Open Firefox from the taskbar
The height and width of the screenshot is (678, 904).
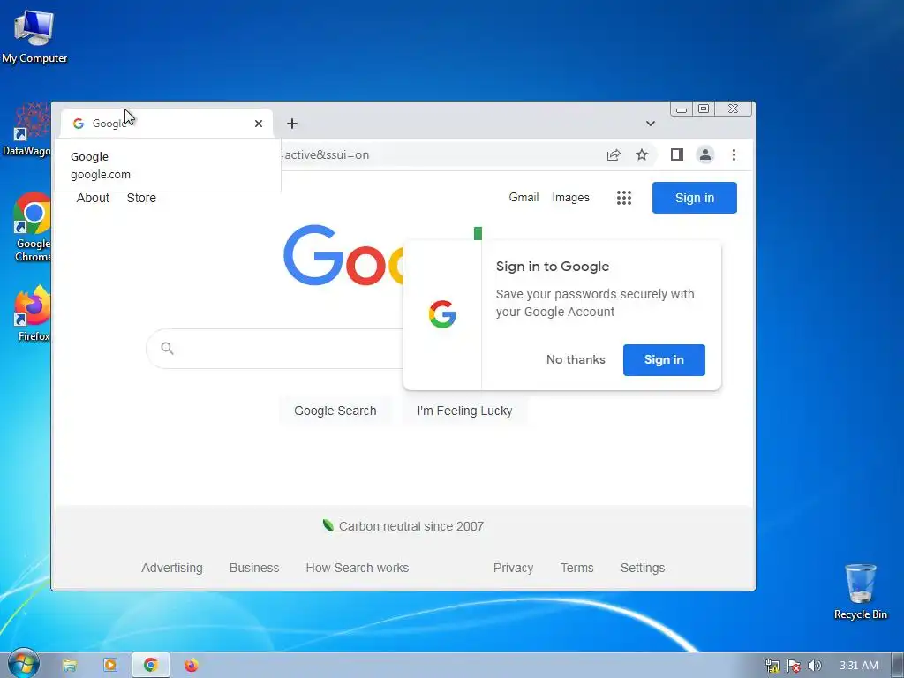(191, 666)
